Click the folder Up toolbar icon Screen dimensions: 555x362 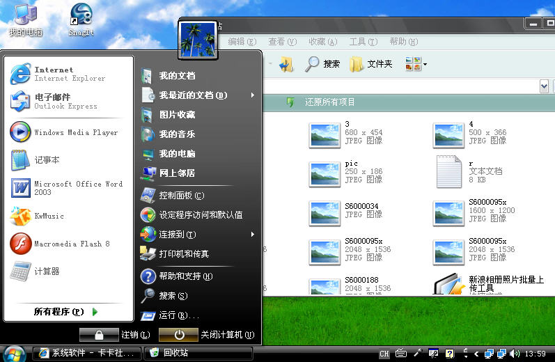(x=286, y=65)
